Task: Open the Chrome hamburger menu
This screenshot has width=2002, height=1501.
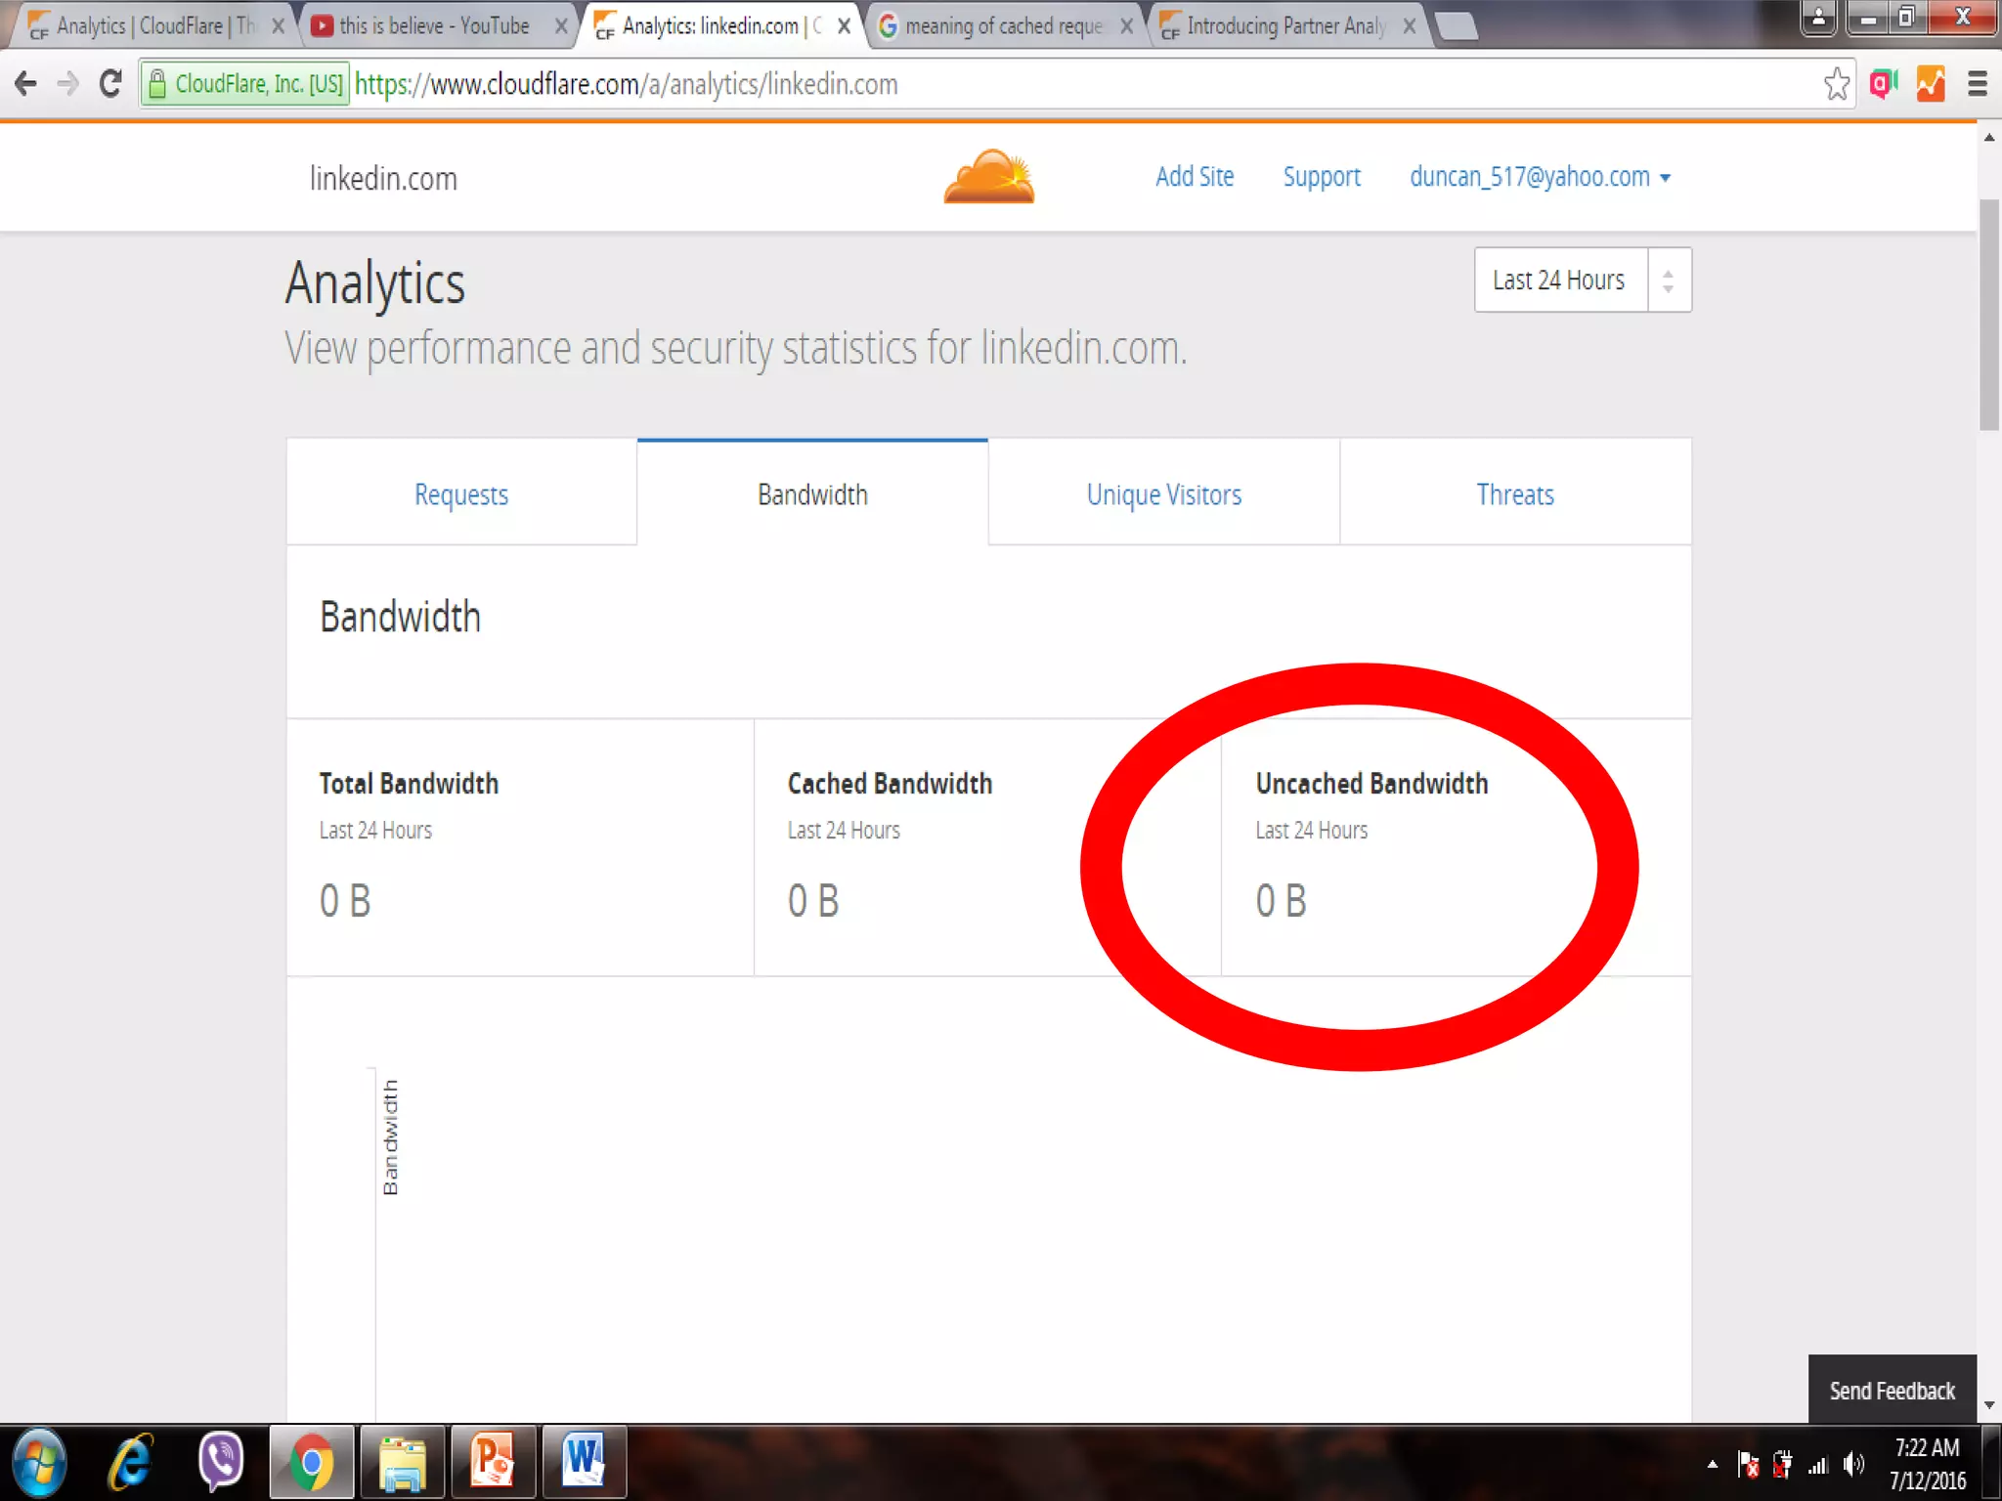Action: click(1977, 84)
